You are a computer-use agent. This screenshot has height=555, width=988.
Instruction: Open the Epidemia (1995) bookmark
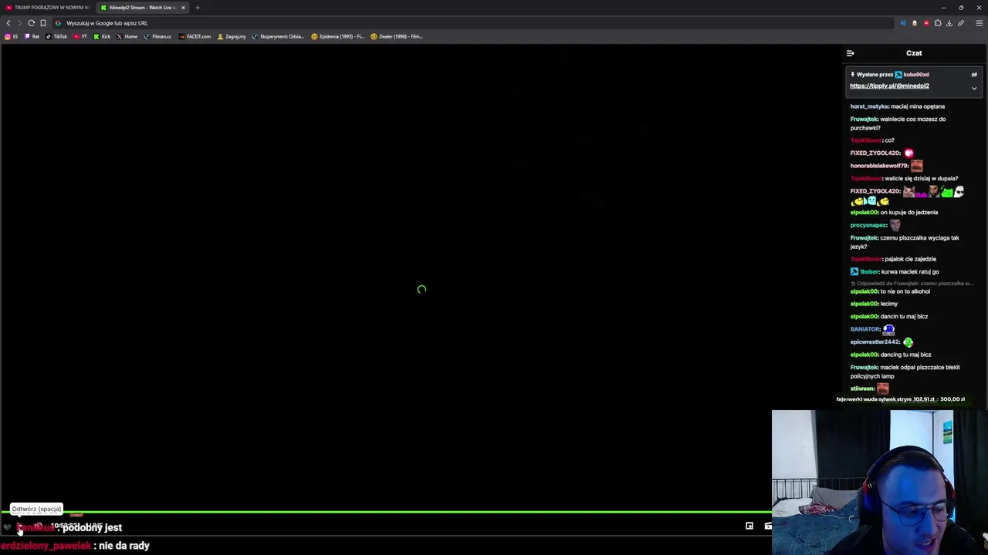[338, 36]
